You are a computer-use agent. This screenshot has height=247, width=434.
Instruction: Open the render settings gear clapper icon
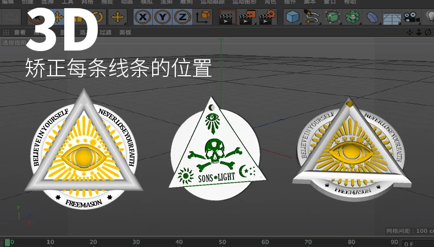point(267,17)
